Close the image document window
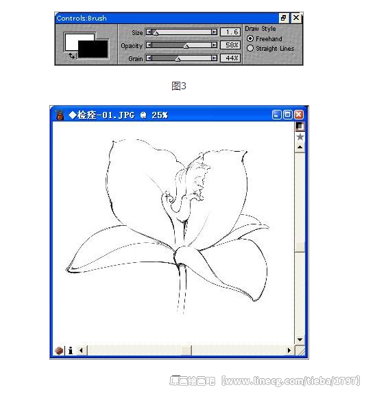 click(299, 115)
